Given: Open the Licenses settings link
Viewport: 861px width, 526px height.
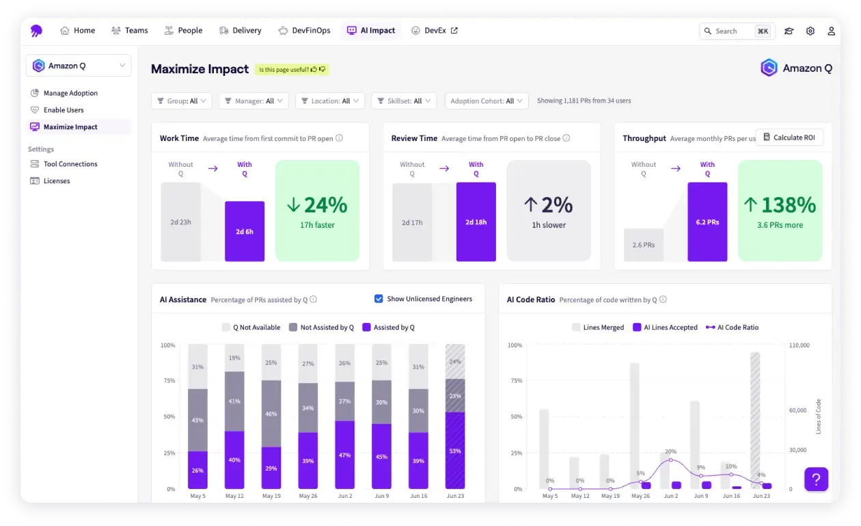Looking at the screenshot, I should point(57,181).
